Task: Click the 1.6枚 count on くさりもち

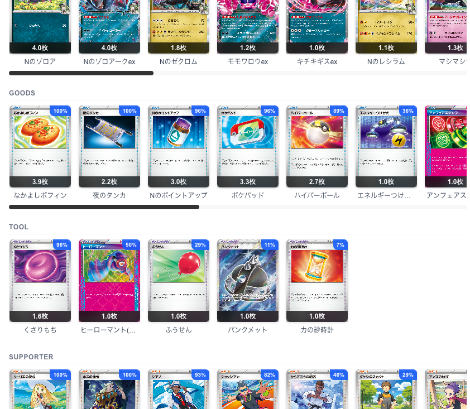Action: (40, 316)
